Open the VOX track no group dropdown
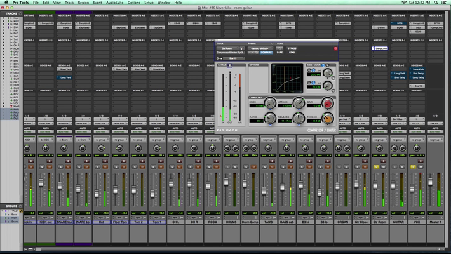 (417, 140)
